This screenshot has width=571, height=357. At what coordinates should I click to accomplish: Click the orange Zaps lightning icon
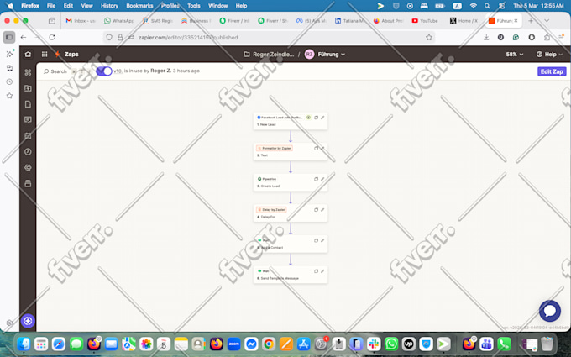coord(57,55)
